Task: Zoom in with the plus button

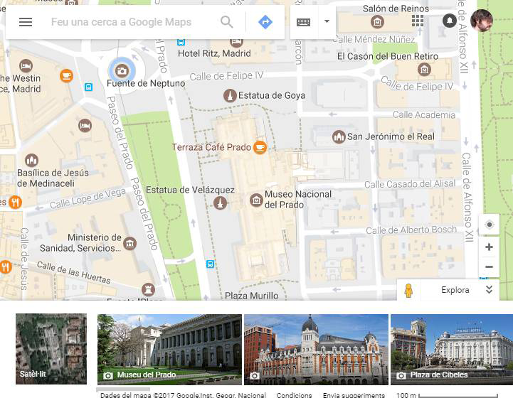Action: click(489, 247)
